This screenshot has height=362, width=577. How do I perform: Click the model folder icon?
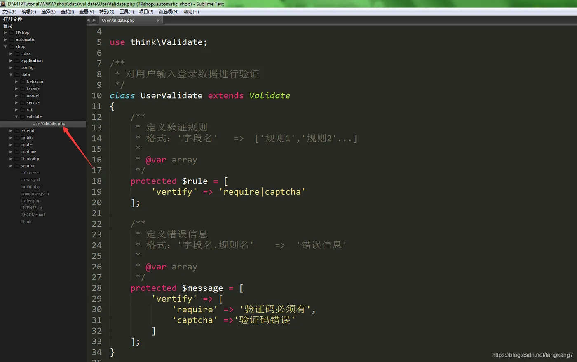23,95
